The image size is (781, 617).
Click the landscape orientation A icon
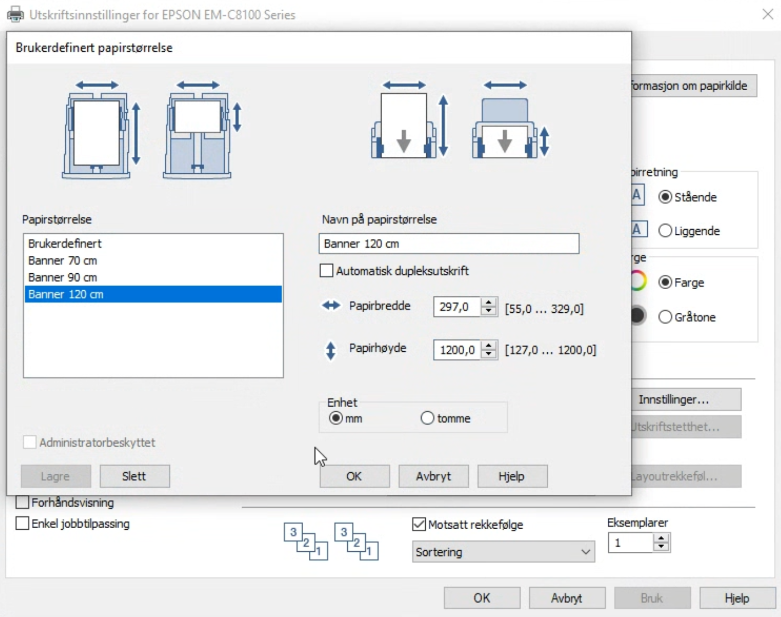pos(639,229)
